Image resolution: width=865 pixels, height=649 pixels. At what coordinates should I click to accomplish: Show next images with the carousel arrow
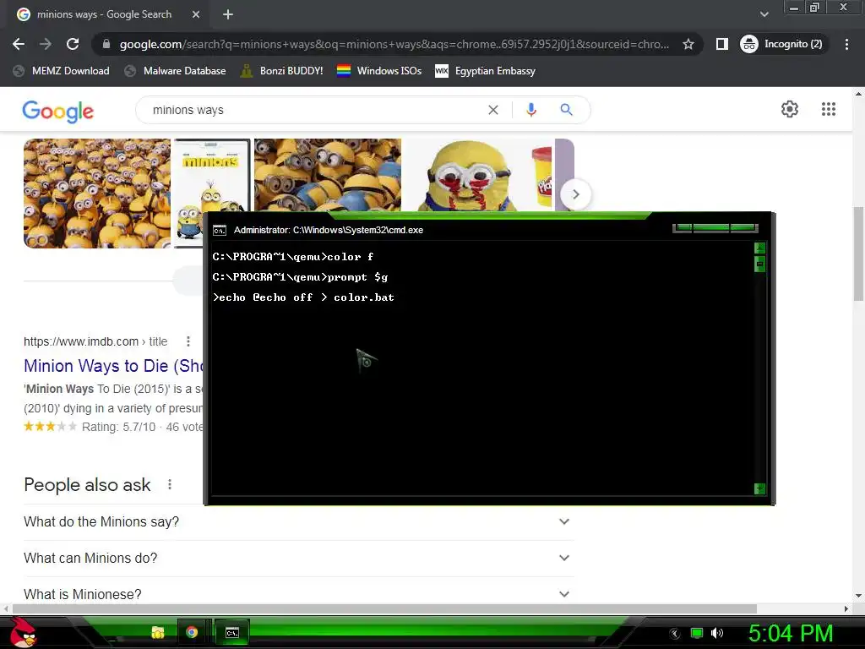click(x=575, y=194)
